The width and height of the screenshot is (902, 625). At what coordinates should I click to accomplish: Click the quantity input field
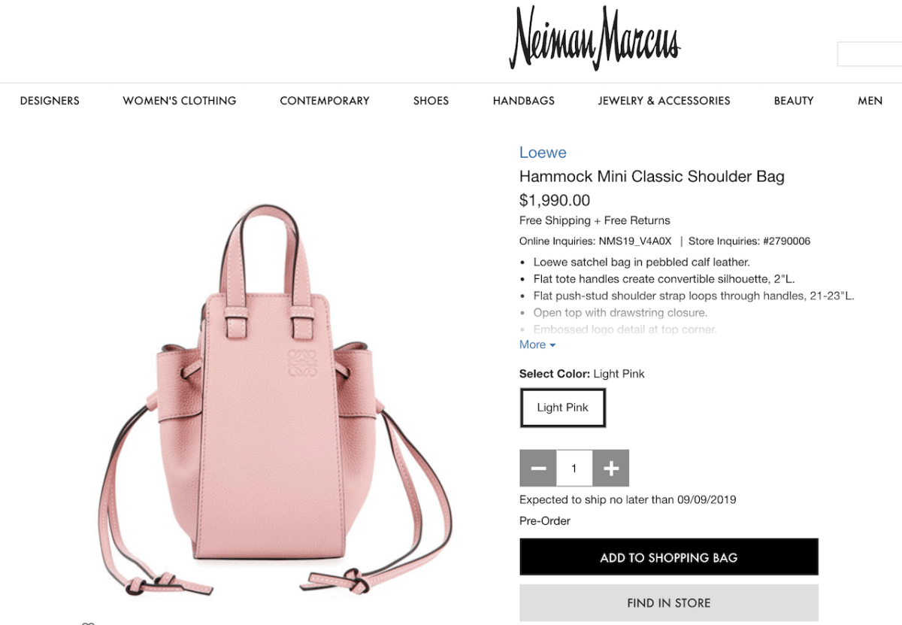point(574,469)
